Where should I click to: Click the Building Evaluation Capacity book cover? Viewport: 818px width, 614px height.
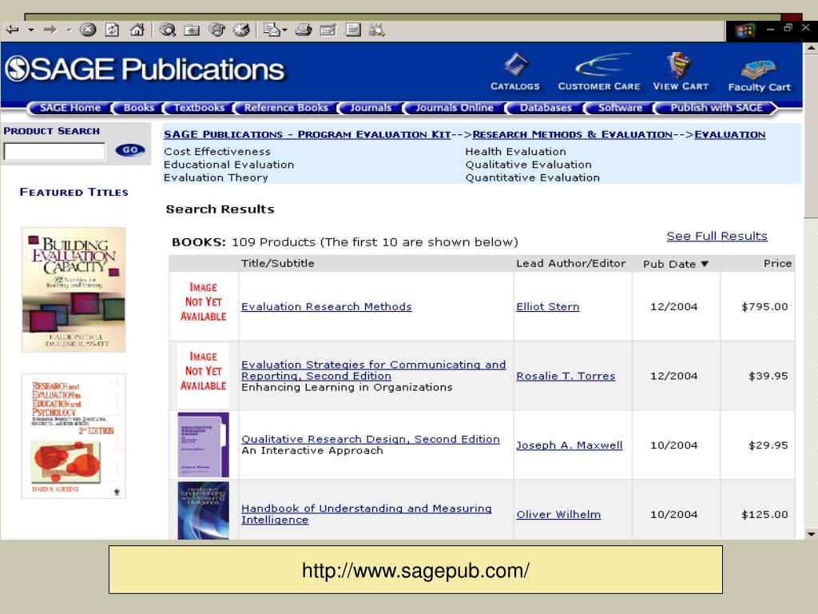pos(73,289)
